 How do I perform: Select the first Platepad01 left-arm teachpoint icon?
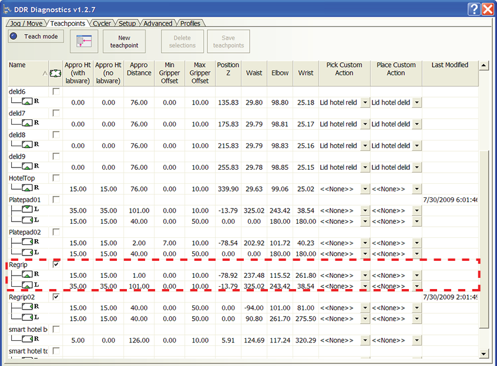(x=27, y=210)
